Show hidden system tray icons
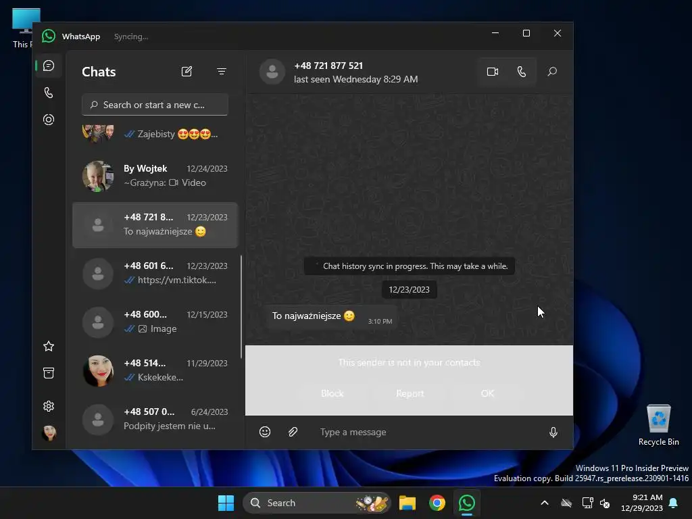Image resolution: width=692 pixels, height=519 pixels. (545, 503)
